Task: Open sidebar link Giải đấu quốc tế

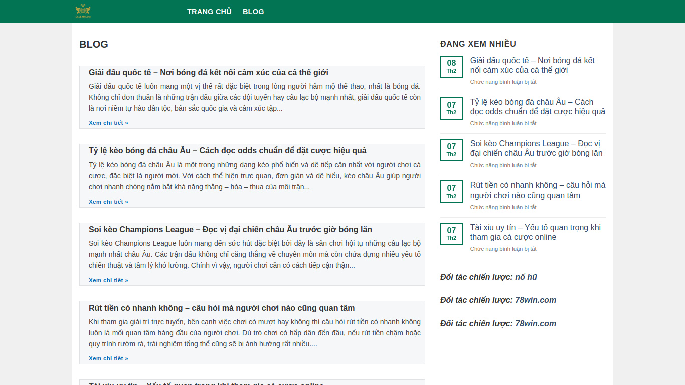Action: click(533, 65)
